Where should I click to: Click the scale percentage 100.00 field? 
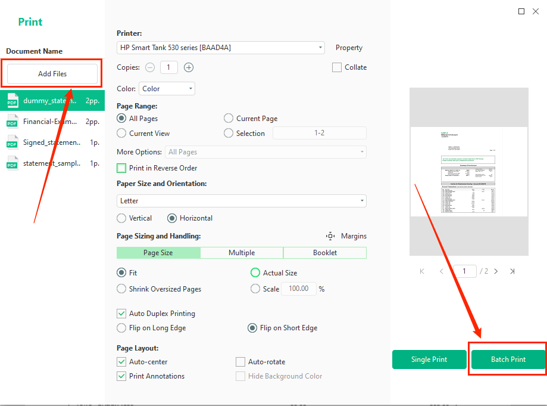click(299, 289)
